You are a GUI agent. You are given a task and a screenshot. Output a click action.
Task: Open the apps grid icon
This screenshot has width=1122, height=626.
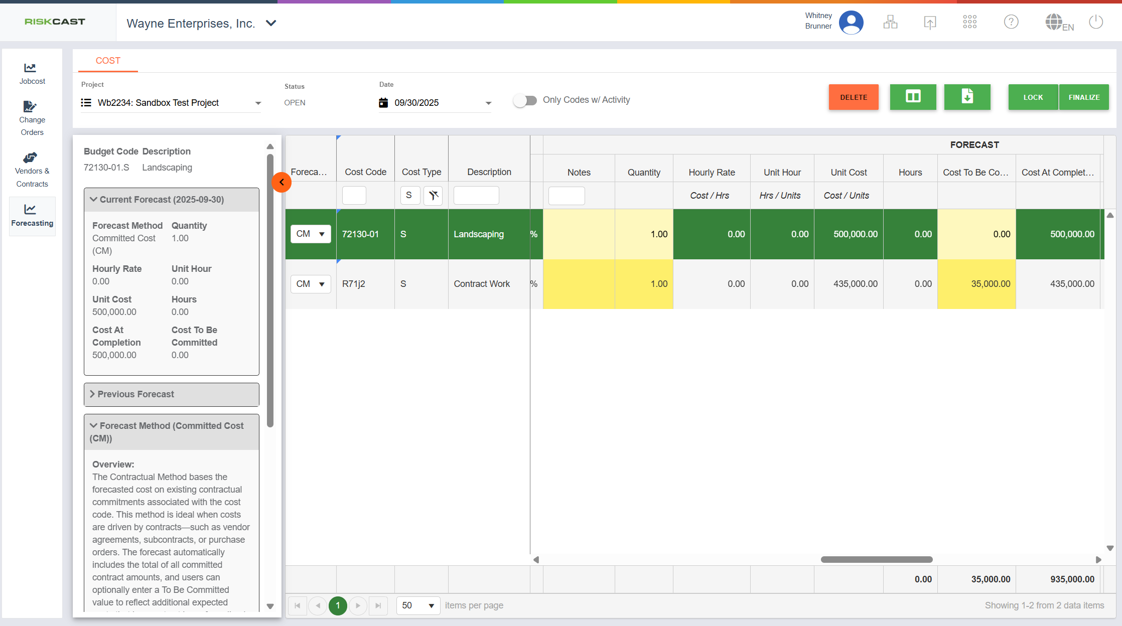point(969,22)
